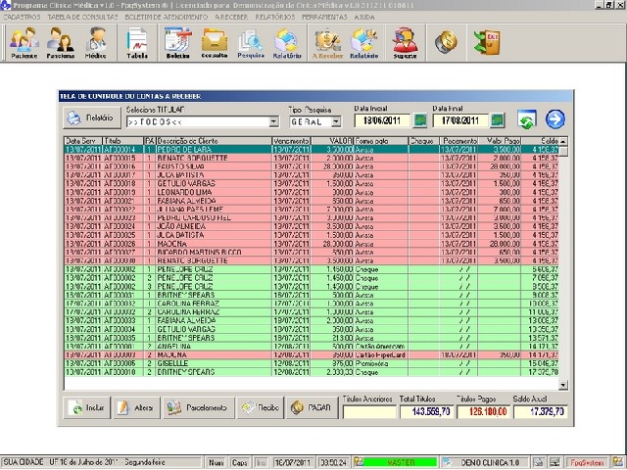Click the Valor Pago column header

tap(500, 141)
